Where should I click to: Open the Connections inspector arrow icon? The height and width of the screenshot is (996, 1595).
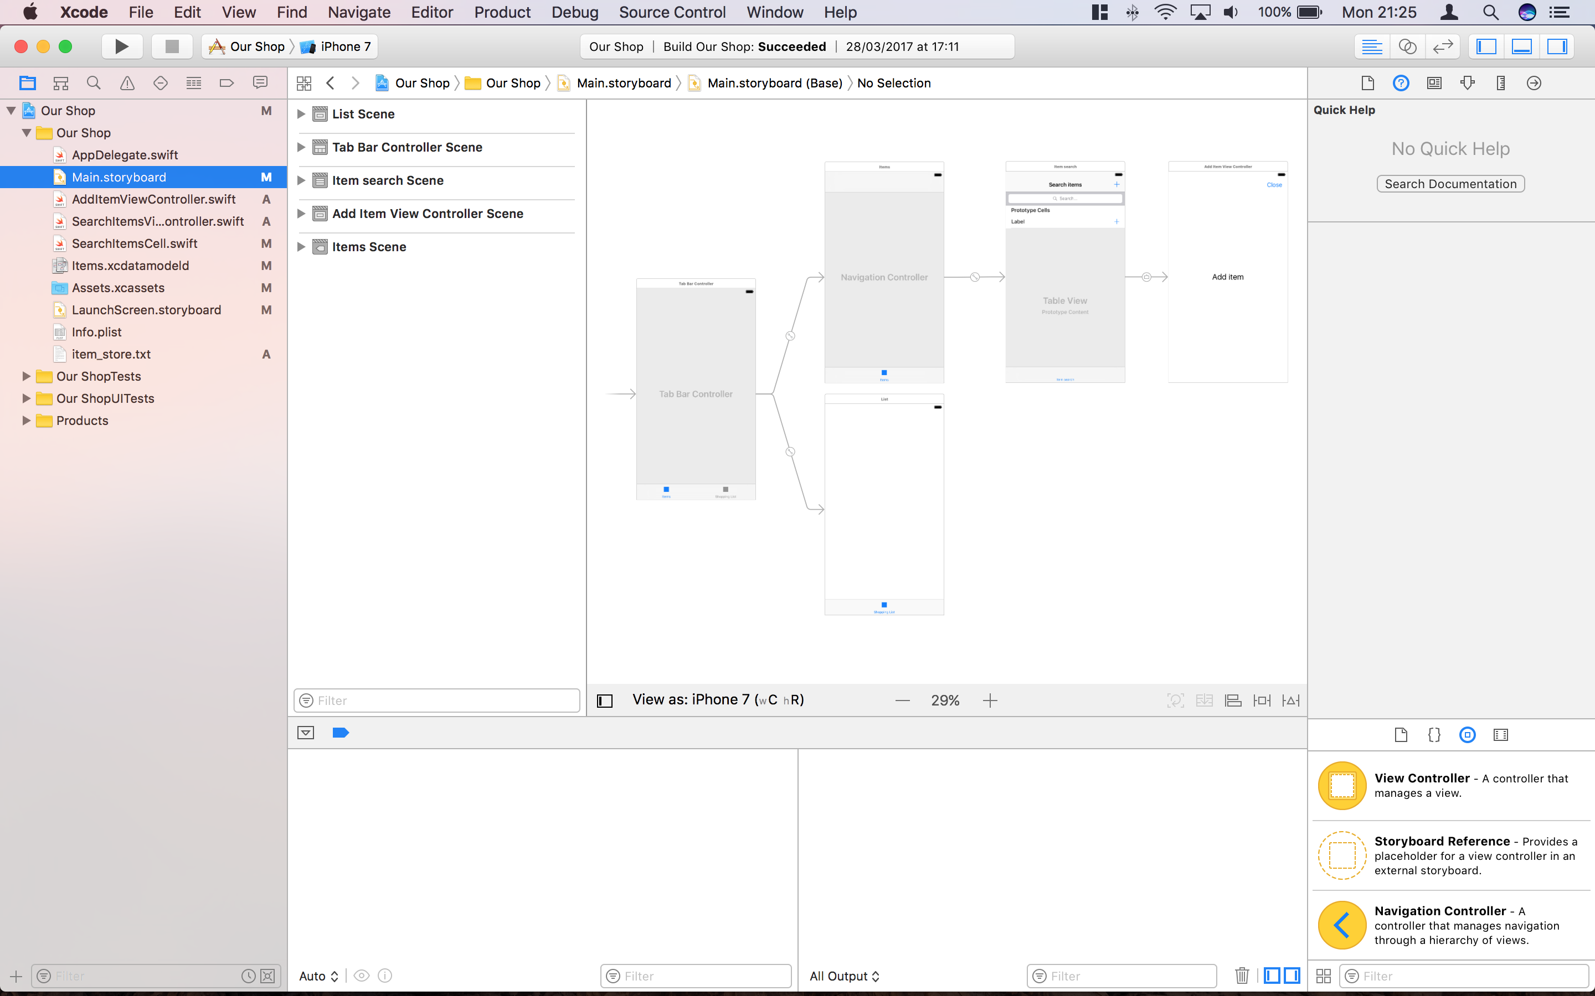coord(1534,83)
